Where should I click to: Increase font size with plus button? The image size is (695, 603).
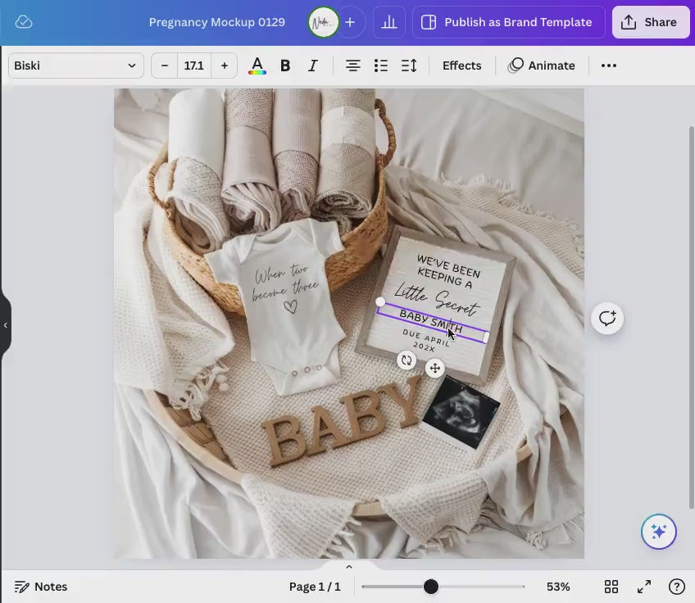click(x=224, y=66)
